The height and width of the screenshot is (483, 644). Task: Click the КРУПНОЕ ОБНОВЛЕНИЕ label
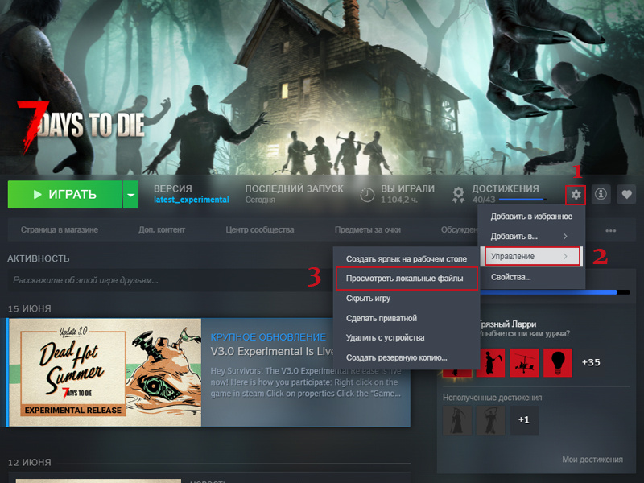point(268,337)
